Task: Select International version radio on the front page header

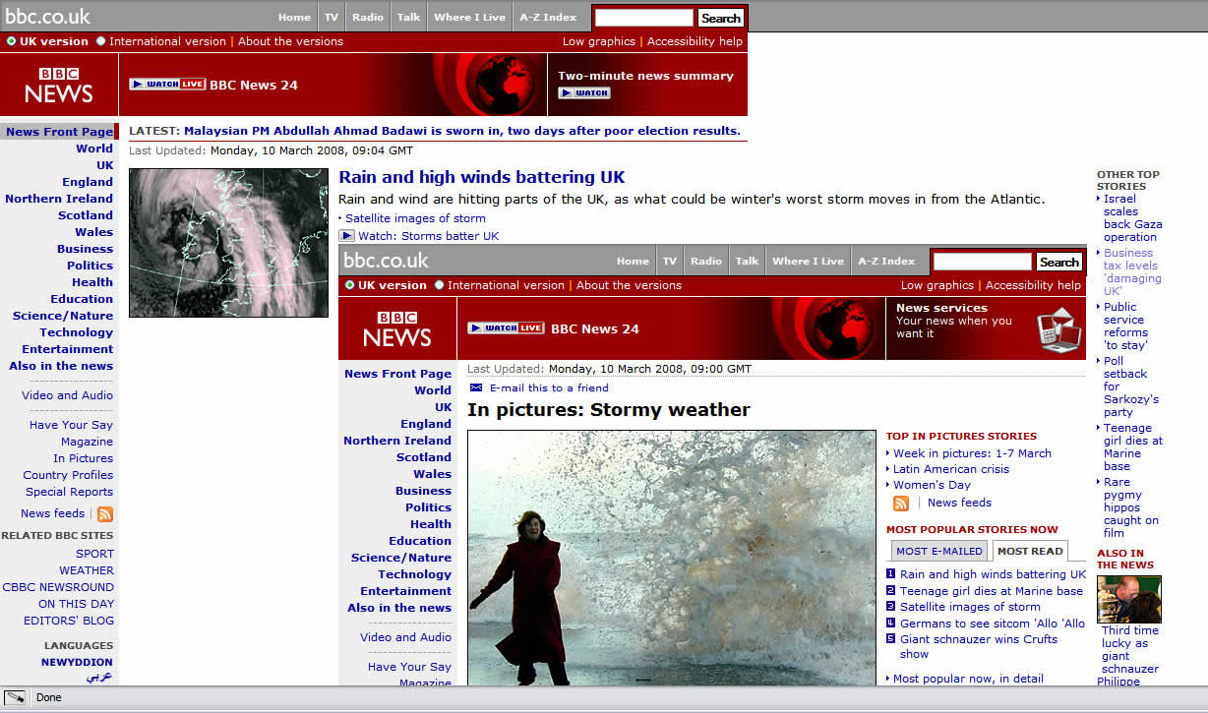Action: (x=101, y=41)
